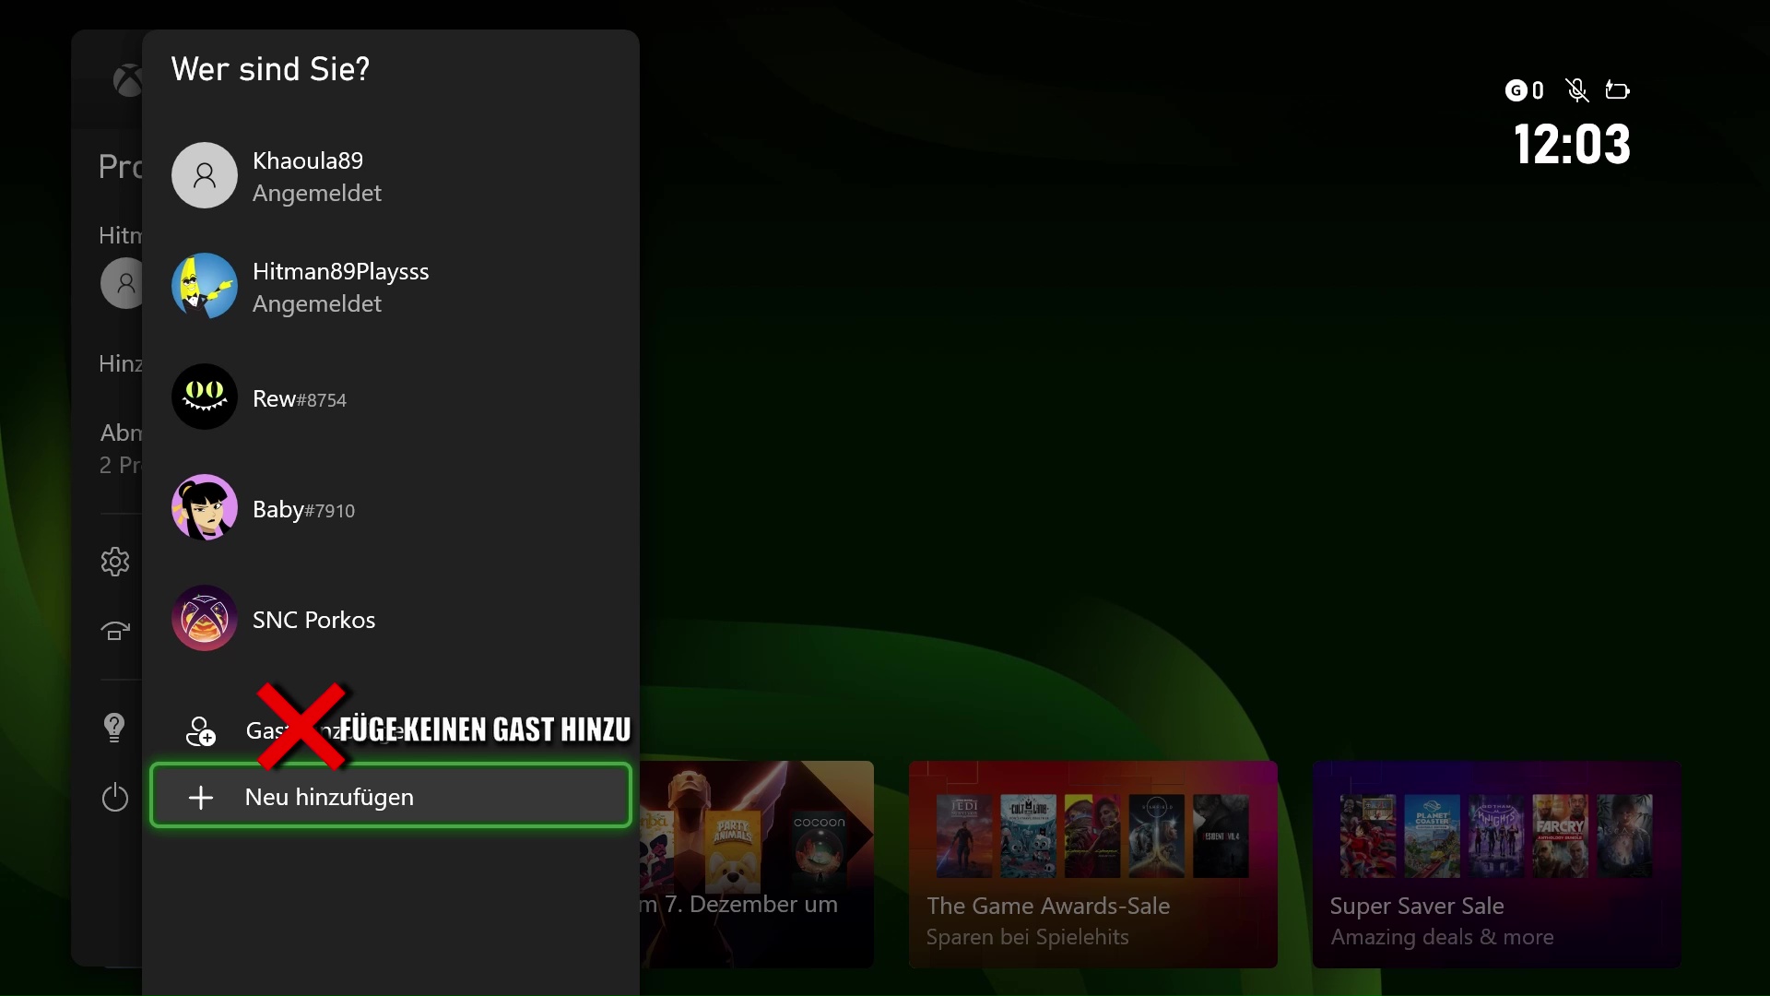1770x996 pixels.
Task: Click Angemeldet status under Hitman89Playsss
Action: [x=317, y=303]
